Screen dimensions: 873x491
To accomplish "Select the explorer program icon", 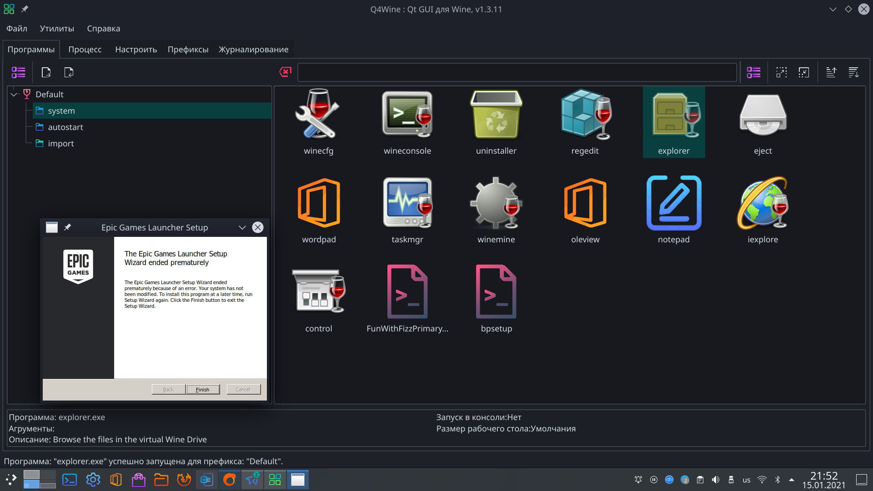I will pos(674,122).
